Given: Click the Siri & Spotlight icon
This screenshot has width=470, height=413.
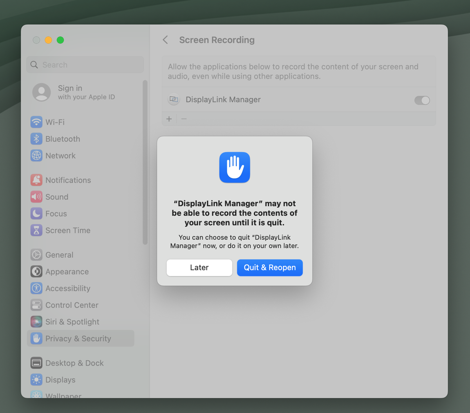Looking at the screenshot, I should (x=36, y=321).
